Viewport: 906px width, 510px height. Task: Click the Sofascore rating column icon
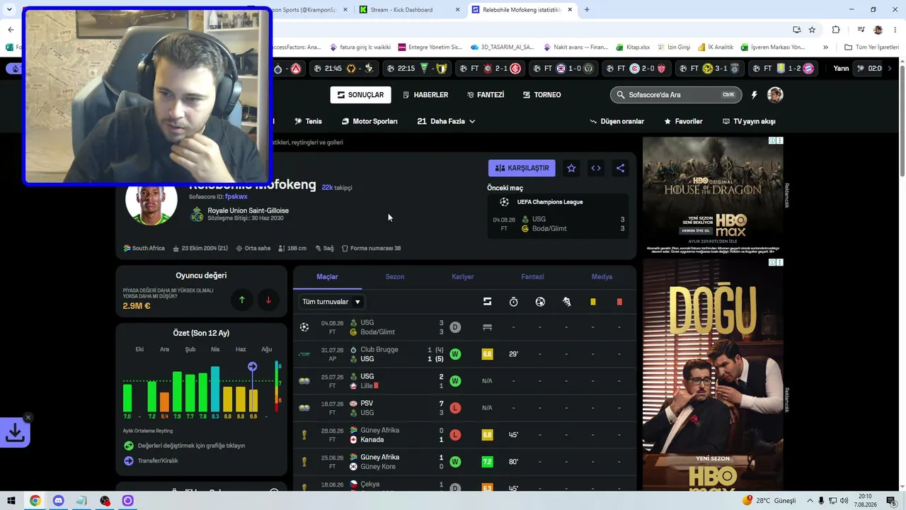point(487,302)
